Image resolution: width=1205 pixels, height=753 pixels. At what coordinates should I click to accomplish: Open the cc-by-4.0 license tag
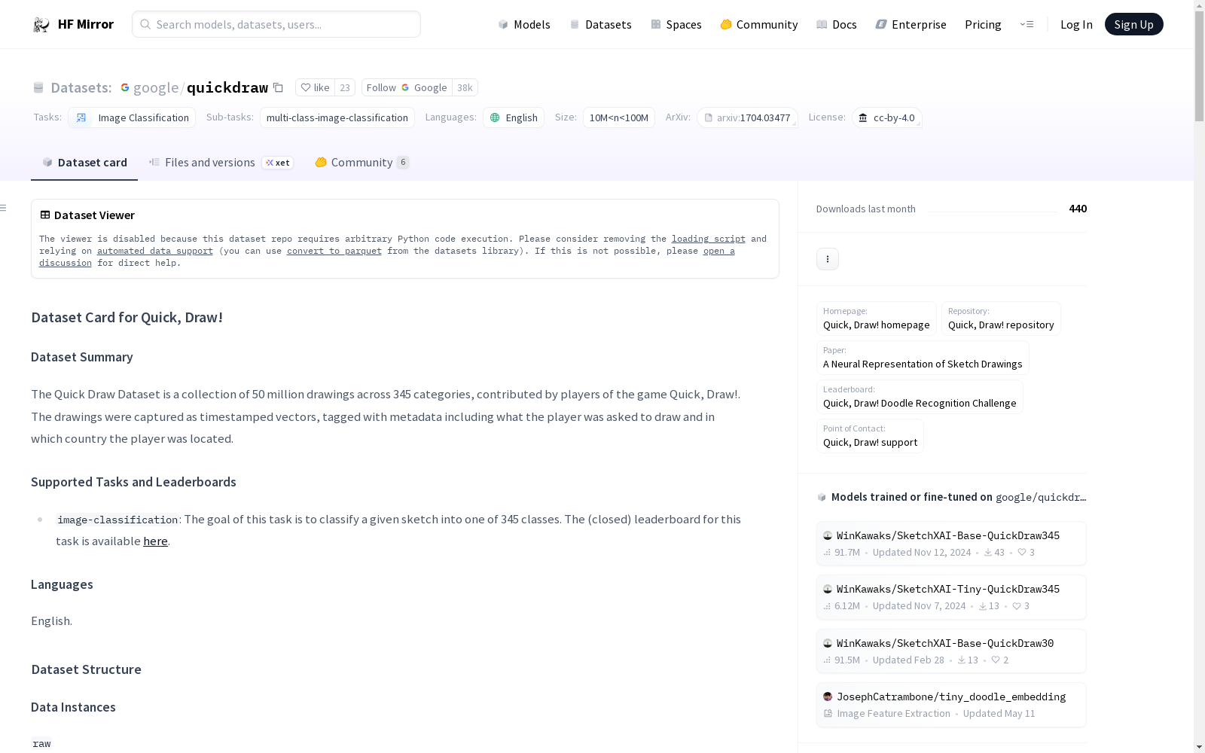887,117
